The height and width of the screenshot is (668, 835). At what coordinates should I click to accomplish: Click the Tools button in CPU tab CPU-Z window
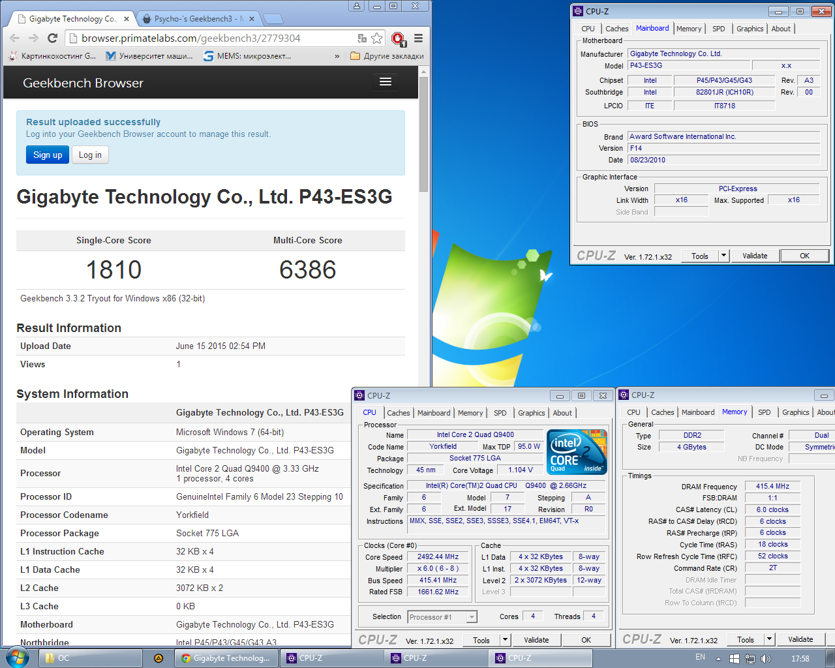(481, 640)
